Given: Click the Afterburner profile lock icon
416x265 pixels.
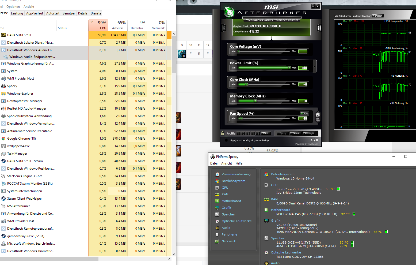Looking at the screenshot, I should click(x=223, y=133).
